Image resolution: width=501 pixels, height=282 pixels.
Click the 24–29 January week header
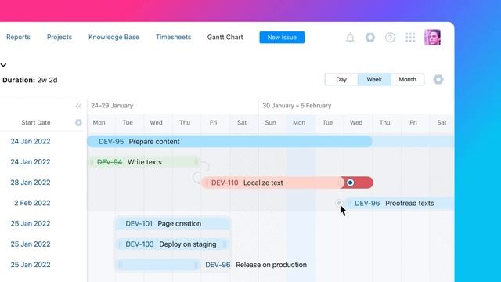112,106
